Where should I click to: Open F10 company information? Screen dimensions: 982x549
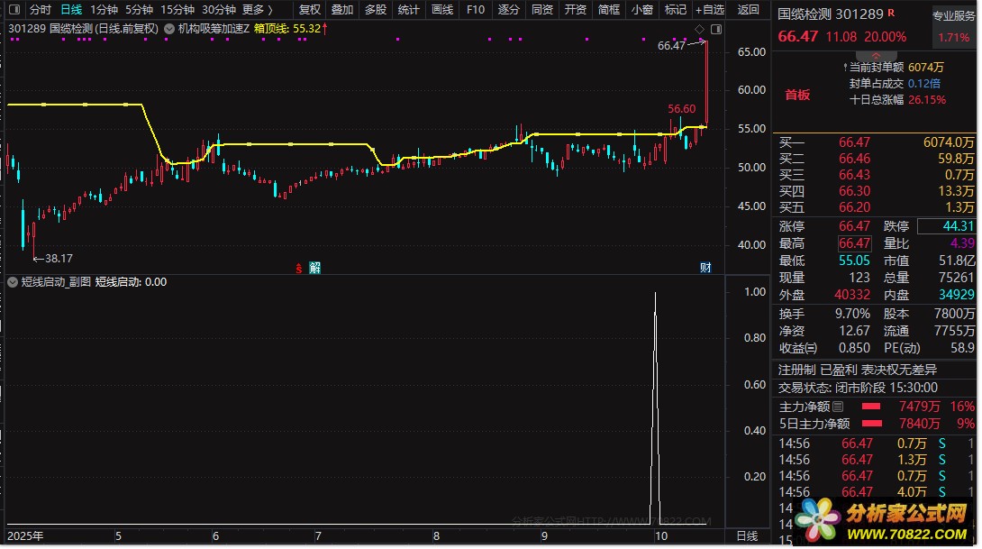click(476, 9)
